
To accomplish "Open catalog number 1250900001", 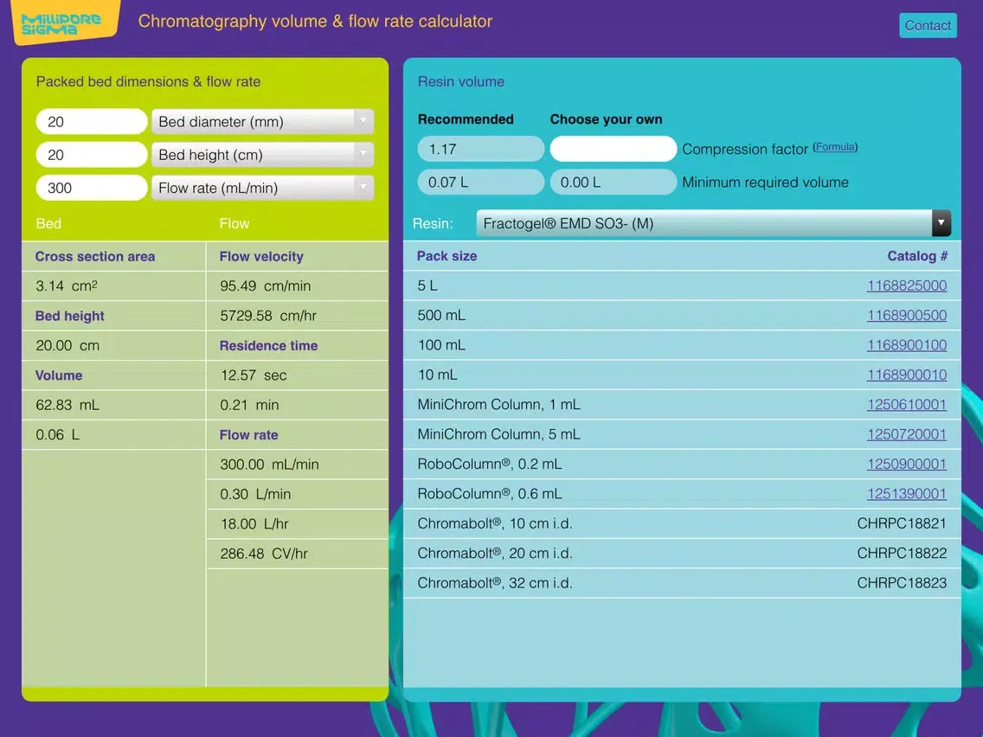I will [907, 464].
